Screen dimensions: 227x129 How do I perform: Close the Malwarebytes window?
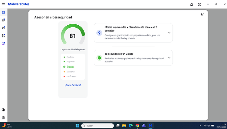224,4
